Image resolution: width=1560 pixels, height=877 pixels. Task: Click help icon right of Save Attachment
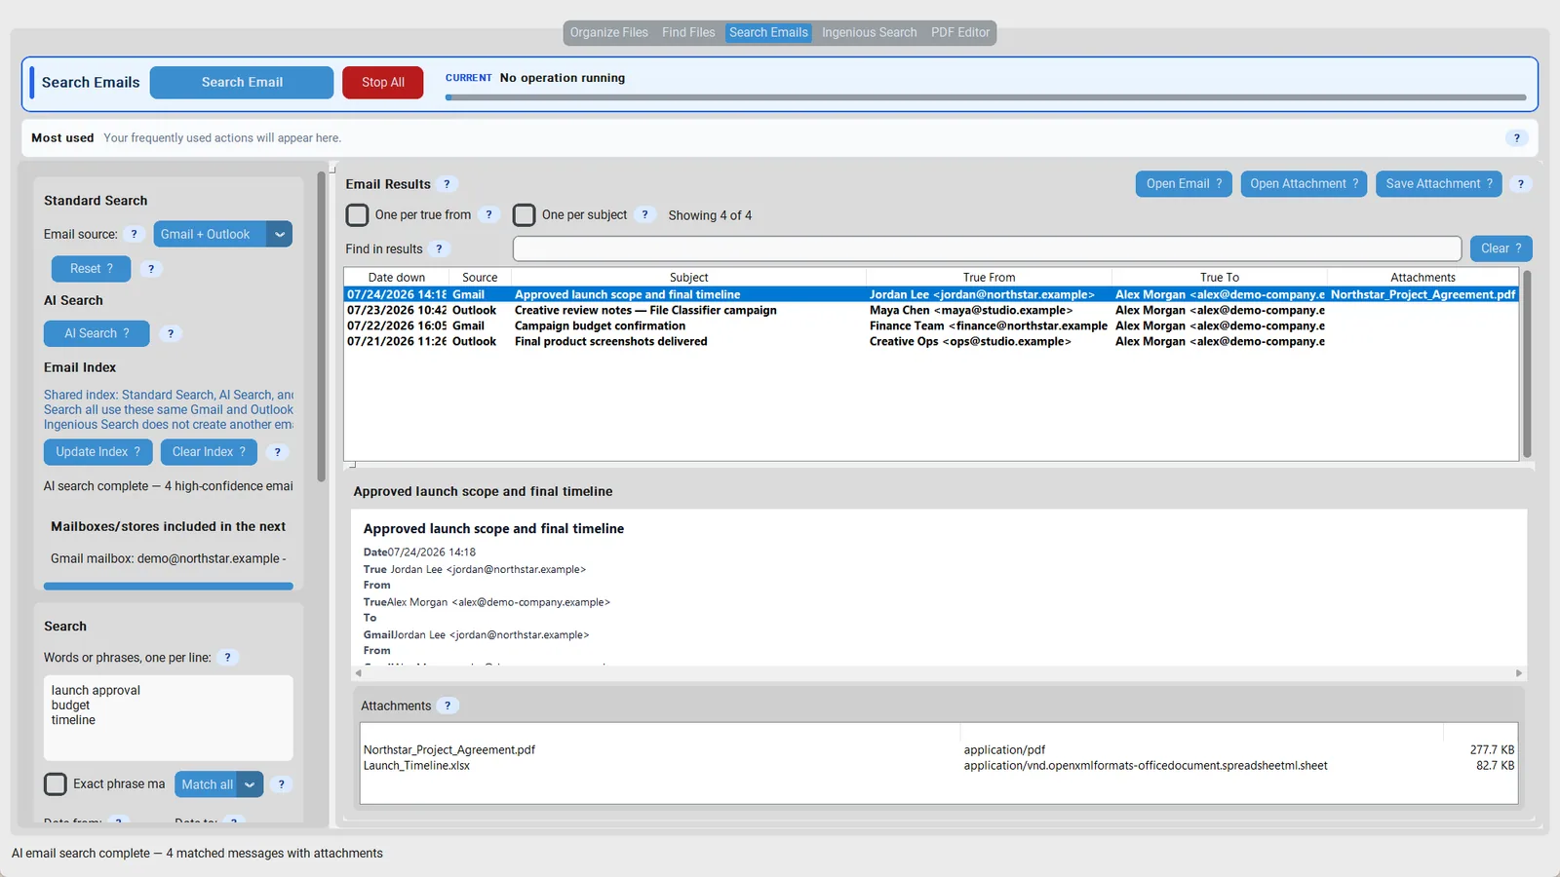(x=1520, y=184)
